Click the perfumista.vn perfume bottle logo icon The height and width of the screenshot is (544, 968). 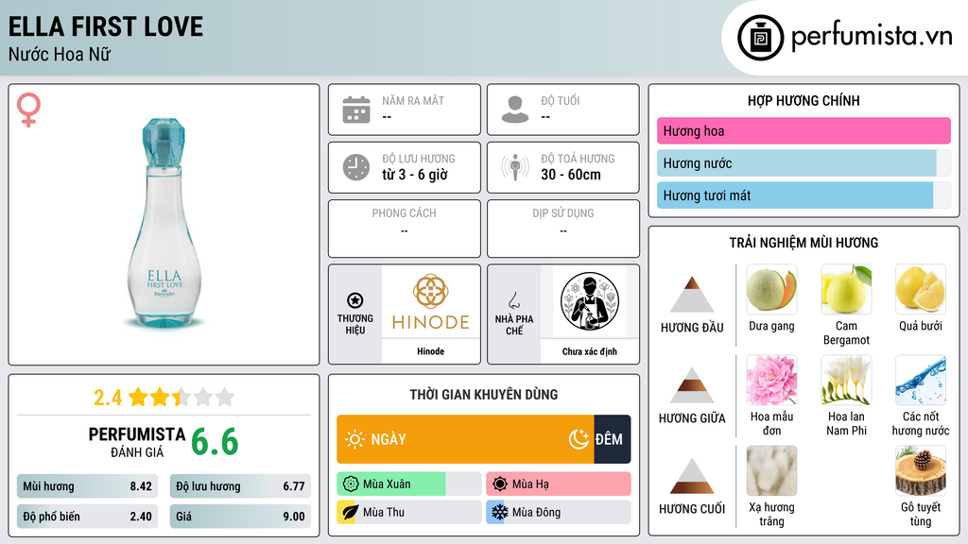[760, 38]
